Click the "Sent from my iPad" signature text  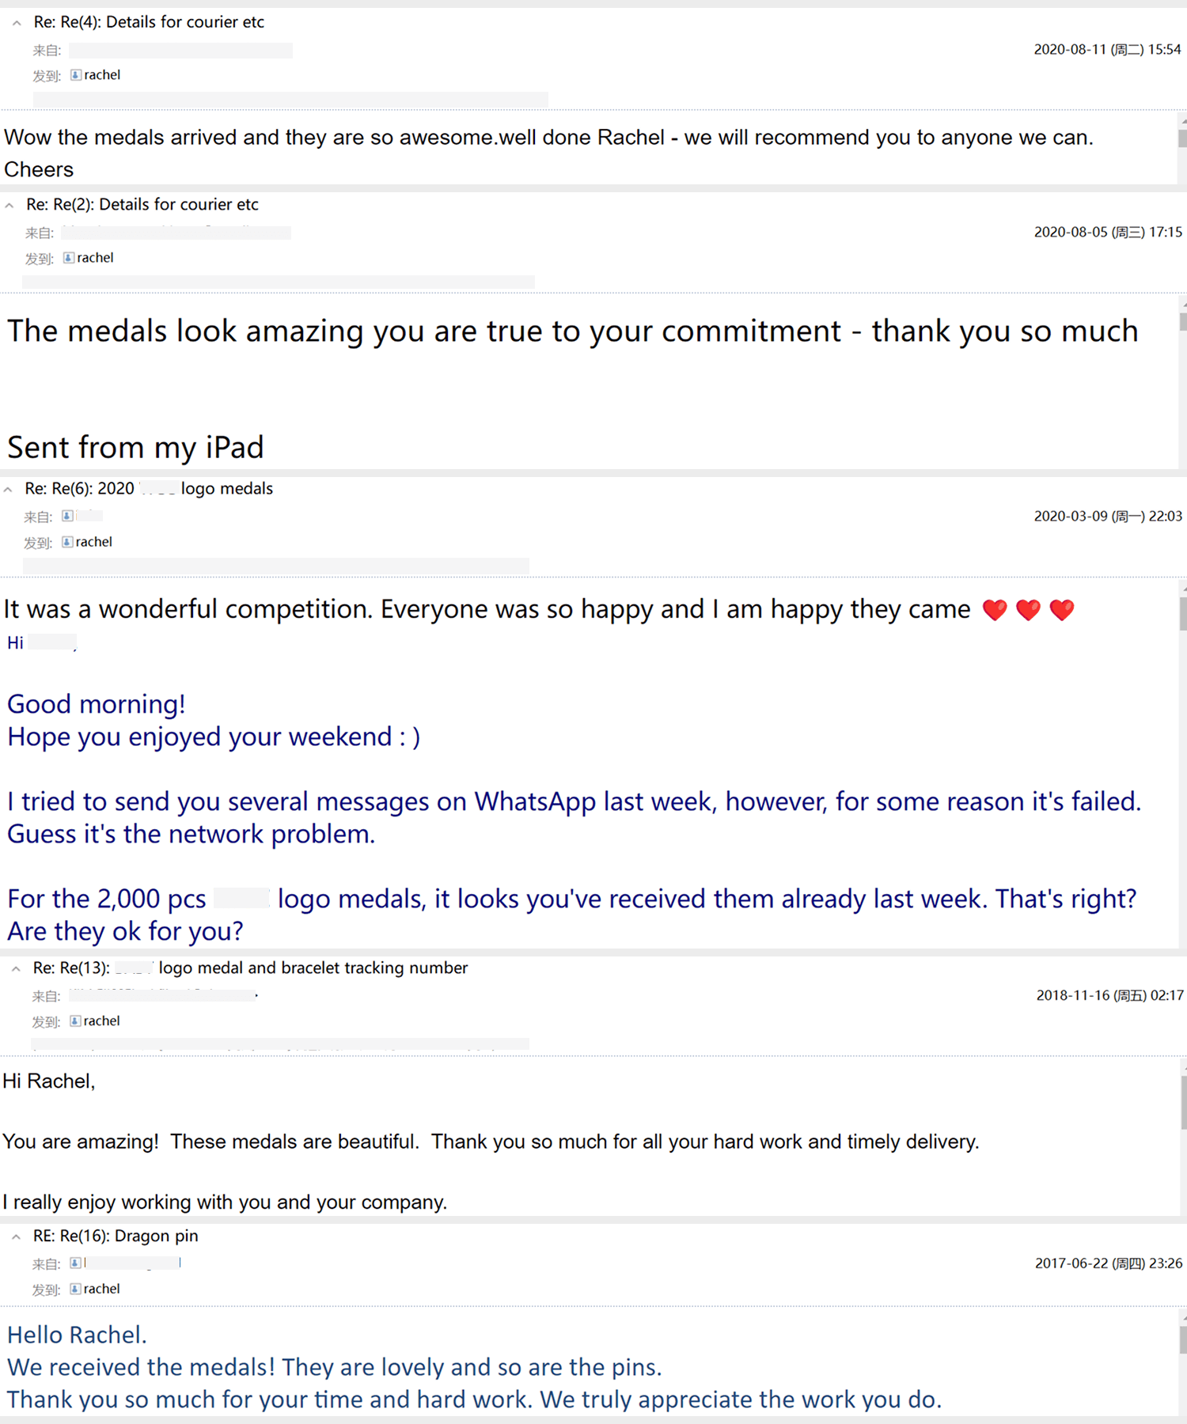tap(135, 448)
